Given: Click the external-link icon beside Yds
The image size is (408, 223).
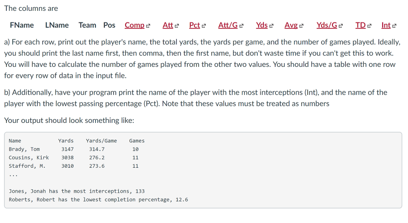Looking at the screenshot, I should [271, 26].
